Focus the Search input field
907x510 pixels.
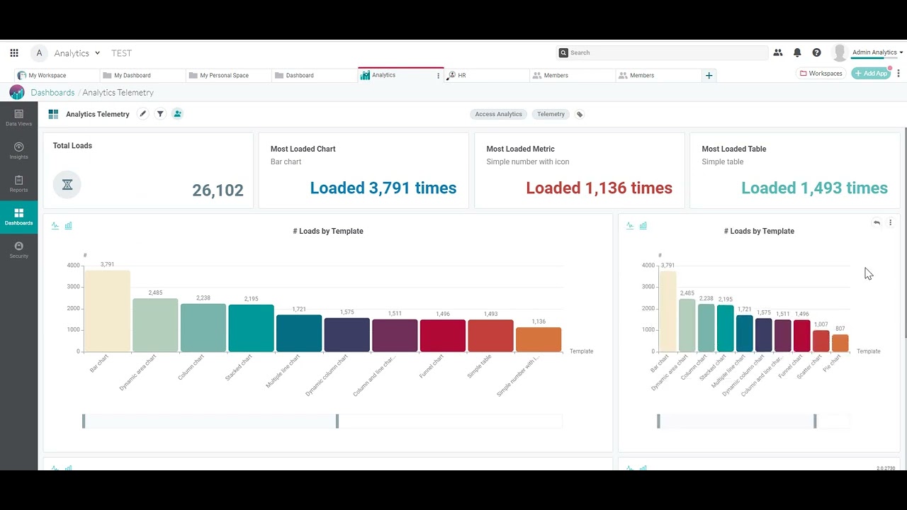[x=664, y=52]
